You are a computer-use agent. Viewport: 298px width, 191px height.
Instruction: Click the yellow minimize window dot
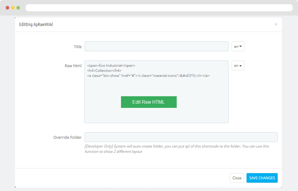13,7
